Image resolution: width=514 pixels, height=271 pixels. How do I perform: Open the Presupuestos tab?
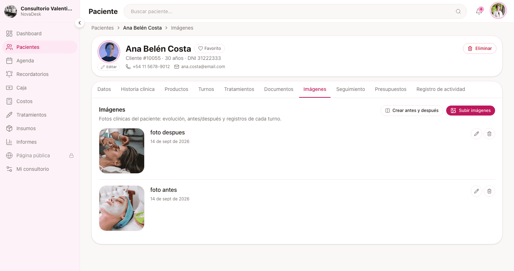390,89
